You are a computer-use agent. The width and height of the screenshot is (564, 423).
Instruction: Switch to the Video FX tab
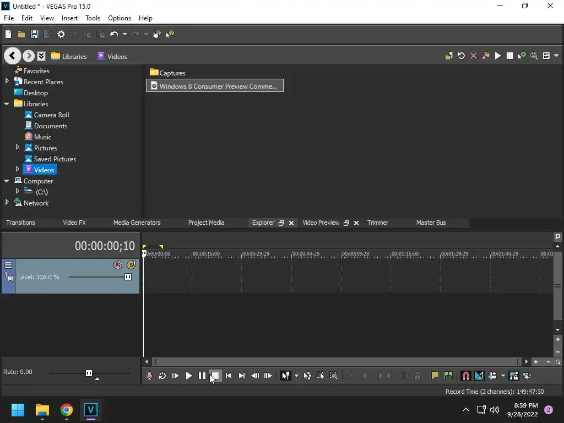tap(74, 223)
